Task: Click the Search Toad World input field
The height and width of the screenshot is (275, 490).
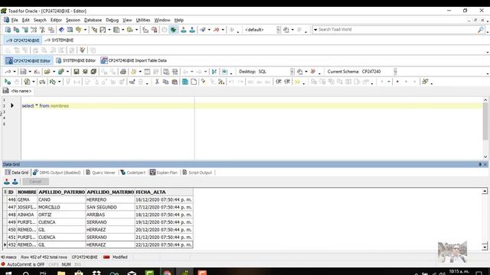Action: tap(397, 30)
